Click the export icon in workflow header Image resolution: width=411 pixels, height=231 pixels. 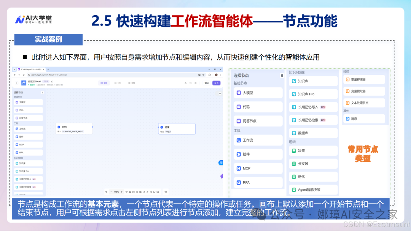[186, 83]
